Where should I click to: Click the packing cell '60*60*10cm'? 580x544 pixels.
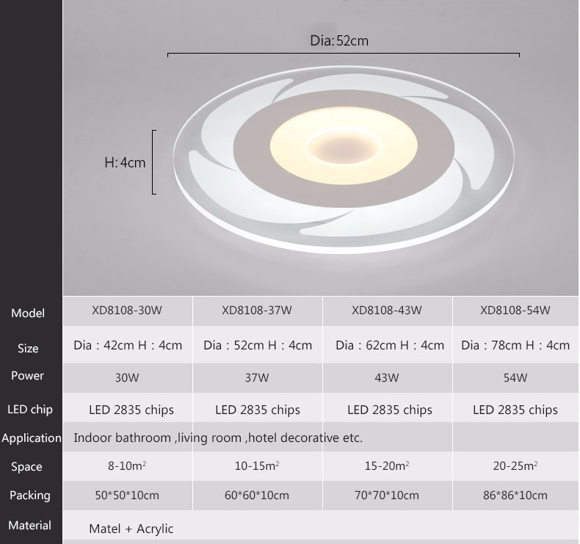257,496
